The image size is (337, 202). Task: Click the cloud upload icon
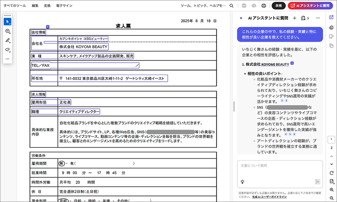(254, 6)
